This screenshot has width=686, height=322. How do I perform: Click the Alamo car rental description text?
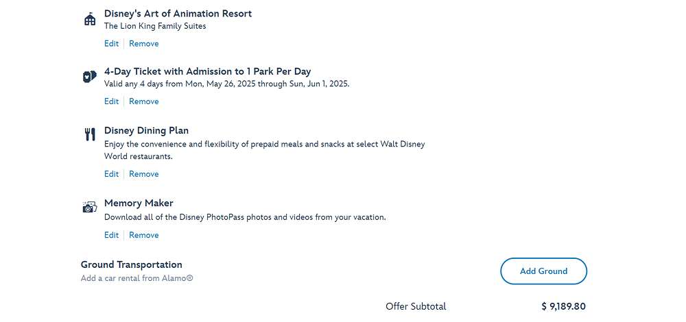137,278
